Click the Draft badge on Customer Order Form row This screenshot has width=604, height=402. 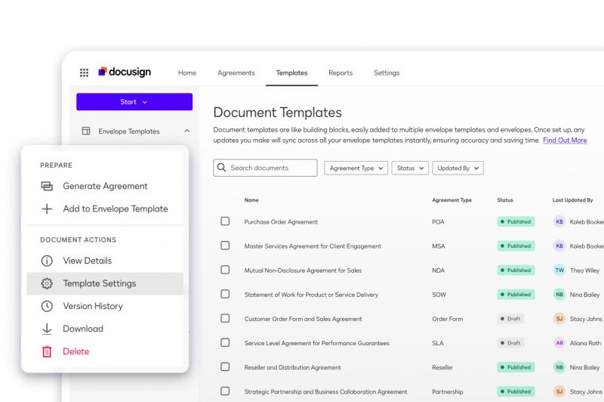click(510, 319)
